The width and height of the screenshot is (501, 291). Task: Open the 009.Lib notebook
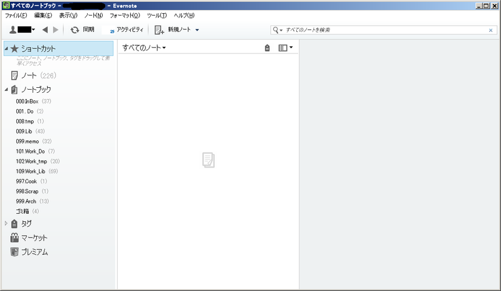pyautogui.click(x=30, y=131)
